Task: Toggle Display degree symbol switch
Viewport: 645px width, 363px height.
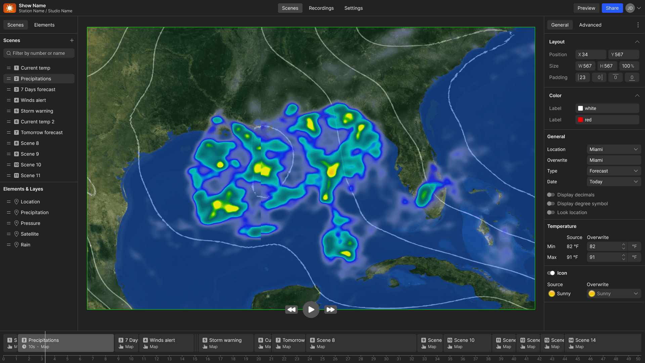Action: point(551,204)
